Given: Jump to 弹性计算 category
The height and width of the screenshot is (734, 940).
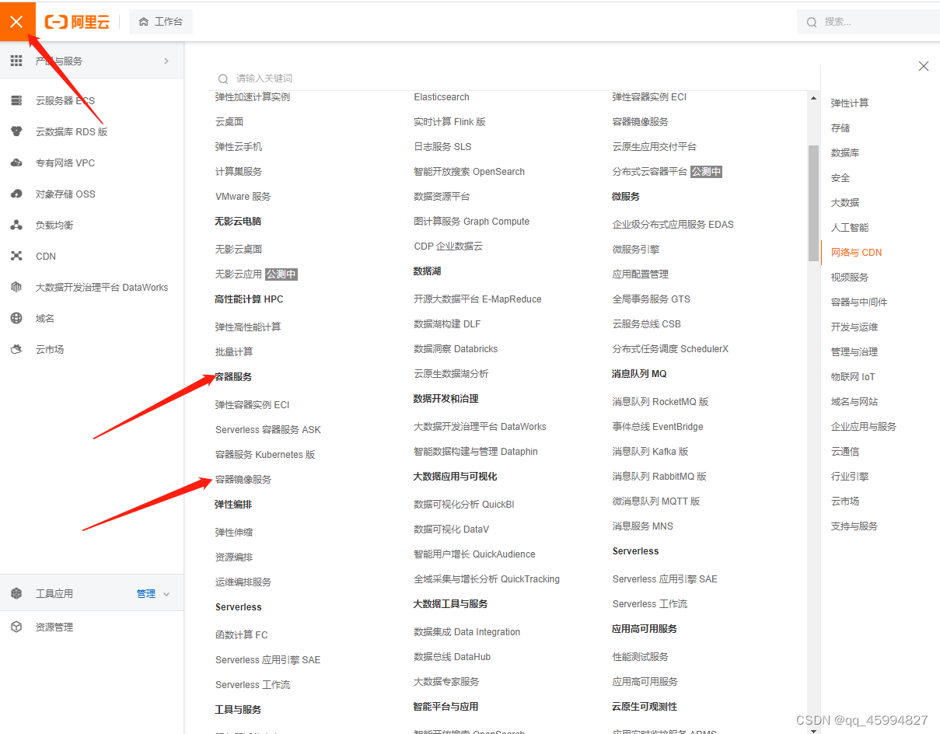Looking at the screenshot, I should pyautogui.click(x=850, y=103).
